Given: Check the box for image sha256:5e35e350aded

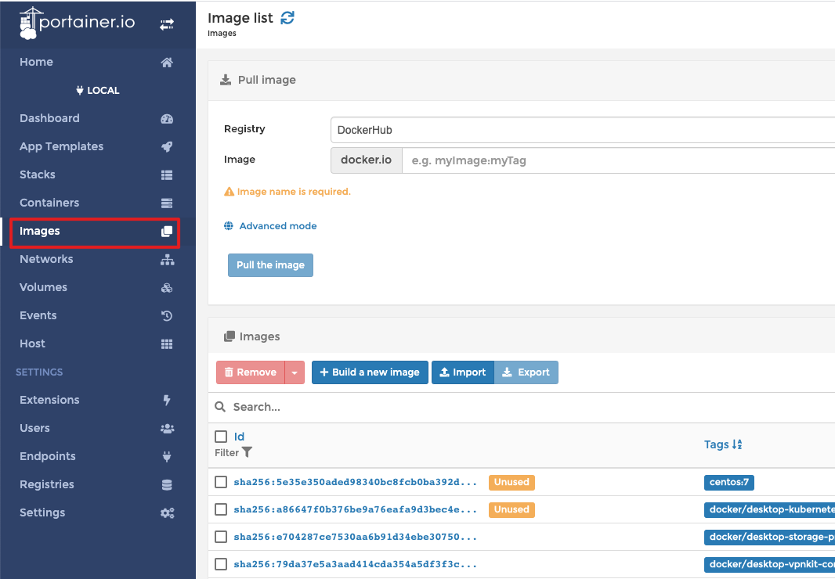Looking at the screenshot, I should coord(221,482).
